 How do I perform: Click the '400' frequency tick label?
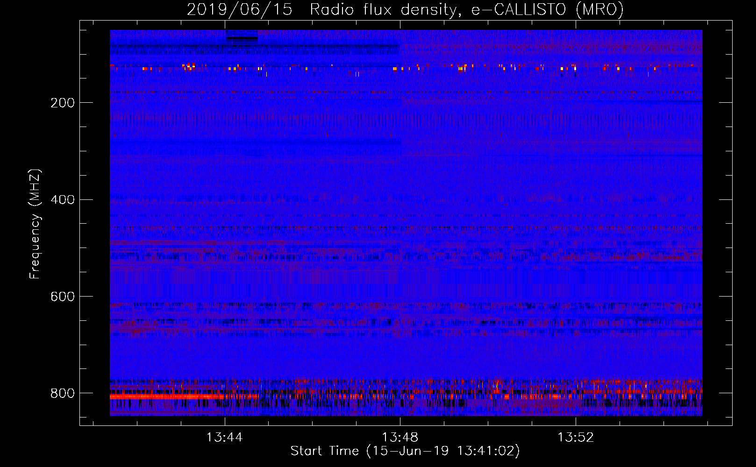pyautogui.click(x=63, y=200)
